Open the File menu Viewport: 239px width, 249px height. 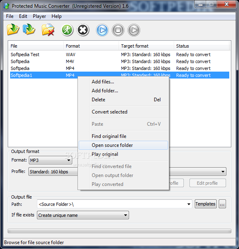coord(10,16)
